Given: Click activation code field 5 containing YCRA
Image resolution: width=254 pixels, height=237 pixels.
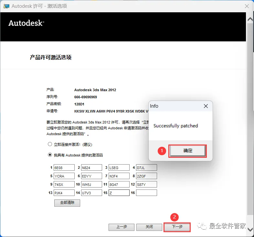Looking at the screenshot, I should pos(64,176).
